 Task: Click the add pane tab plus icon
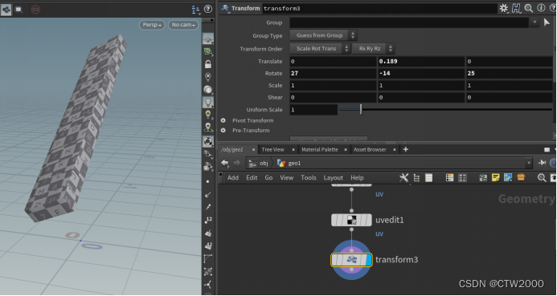coord(405,149)
